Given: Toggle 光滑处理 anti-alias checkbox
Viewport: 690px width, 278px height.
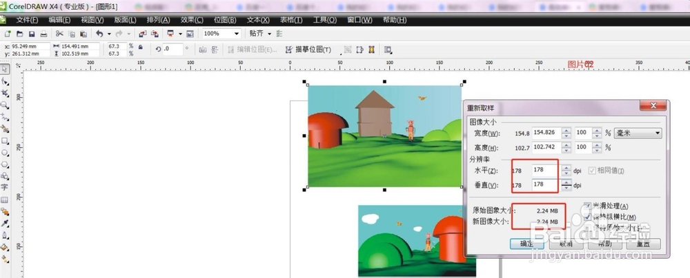Looking at the screenshot, I should click(x=588, y=206).
